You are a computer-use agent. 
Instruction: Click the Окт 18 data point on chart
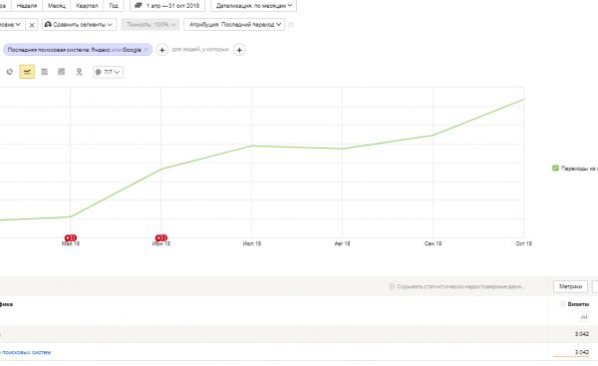pos(524,99)
